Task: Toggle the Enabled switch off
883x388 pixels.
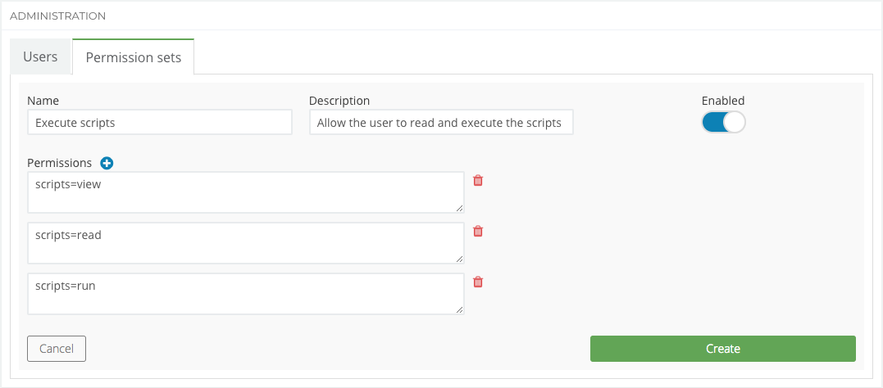Action: 723,122
